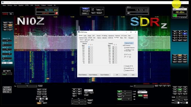The image size is (191, 107).
Task: Select the GEN band button
Action: (185, 40)
